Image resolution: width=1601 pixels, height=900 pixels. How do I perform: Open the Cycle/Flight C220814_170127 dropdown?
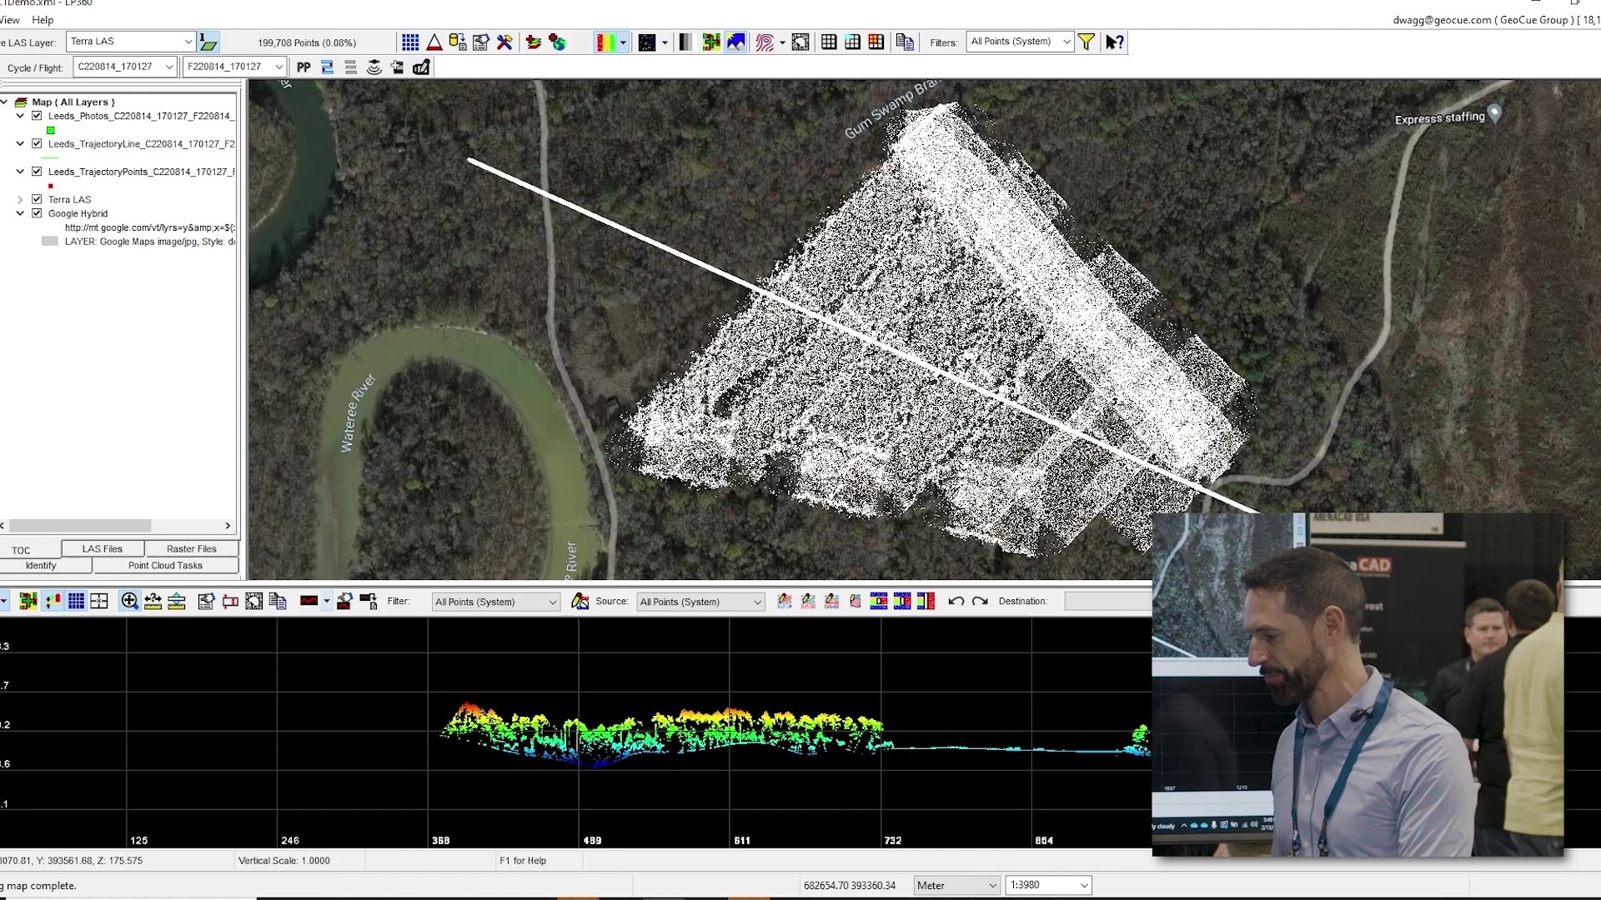click(170, 67)
